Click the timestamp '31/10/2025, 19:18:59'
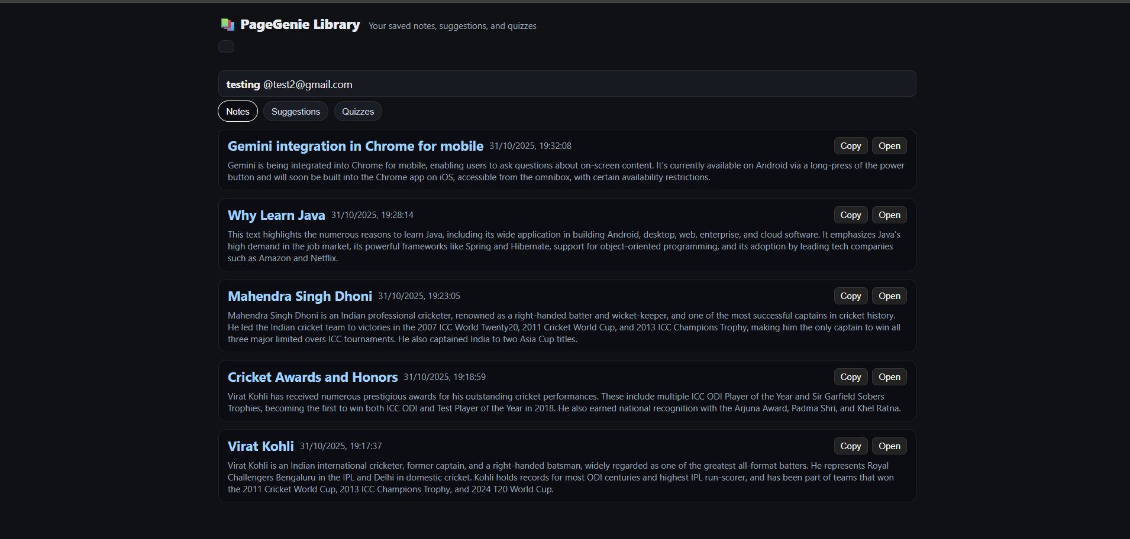Image resolution: width=1130 pixels, height=539 pixels. click(x=444, y=377)
